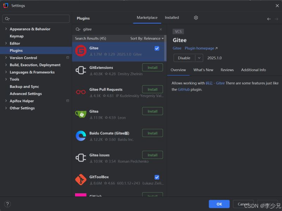Toggle the GitToolBox plugin checkbox
282x211 pixels.
(157, 177)
